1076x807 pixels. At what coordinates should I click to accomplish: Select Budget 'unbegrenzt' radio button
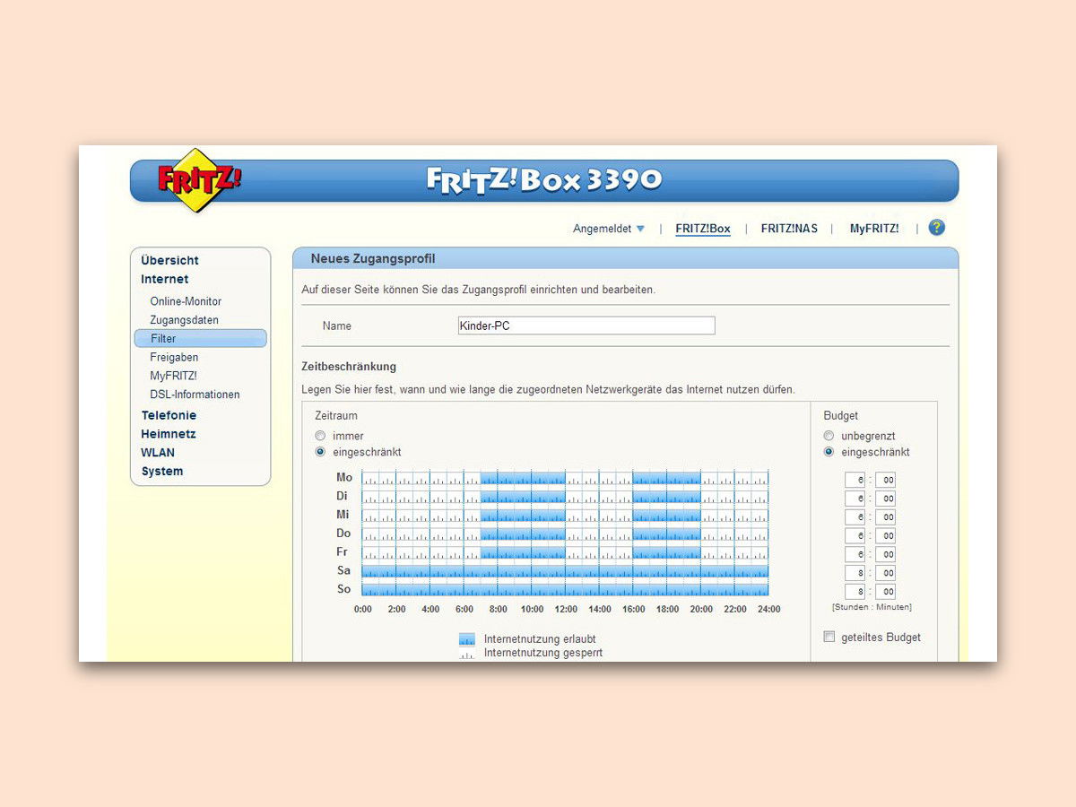829,436
